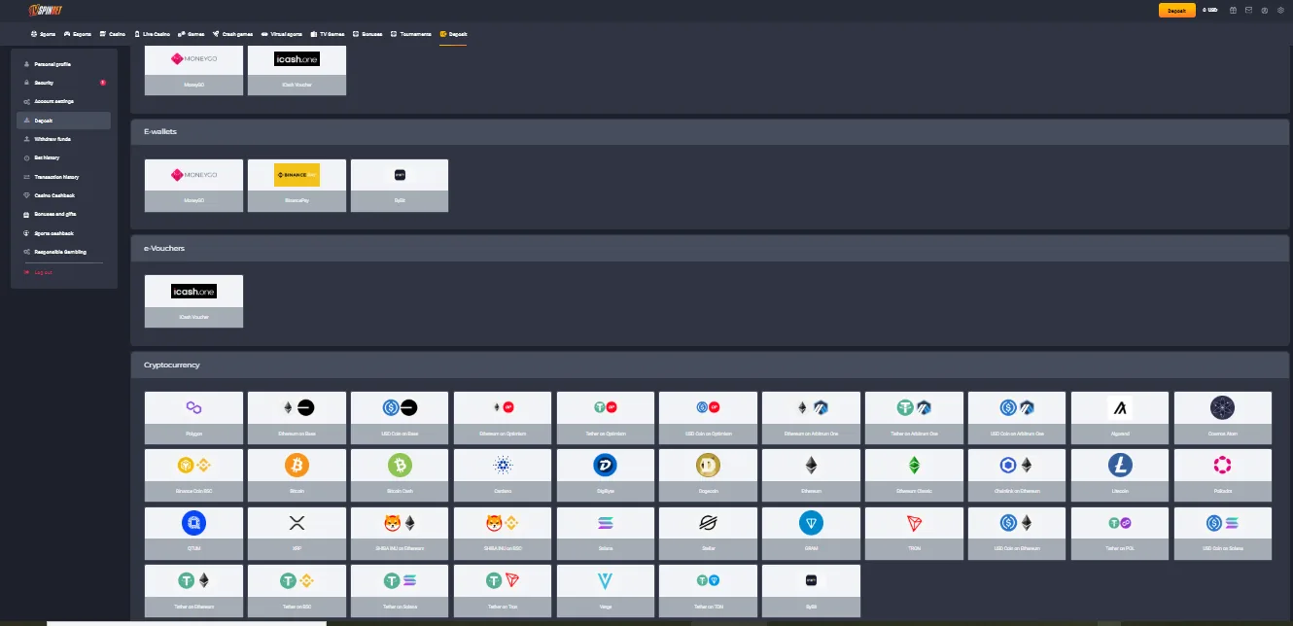Go to the Esports tab

(x=78, y=33)
